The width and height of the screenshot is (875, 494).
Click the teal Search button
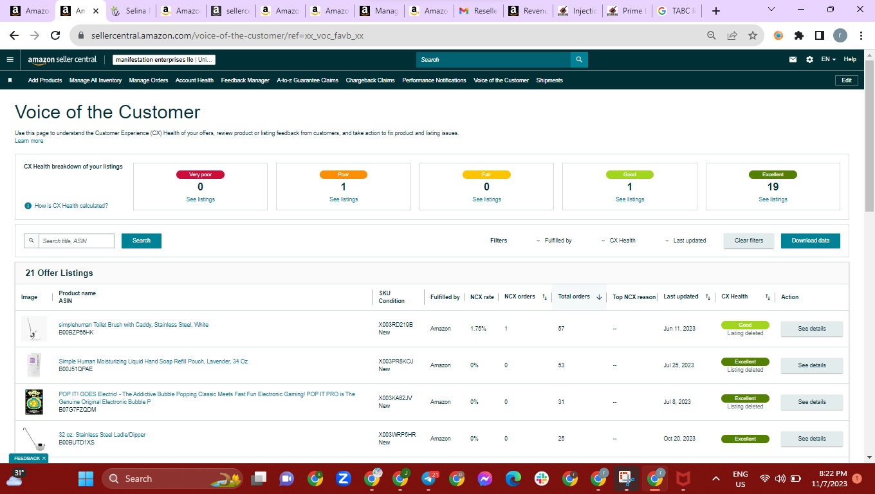(142, 241)
